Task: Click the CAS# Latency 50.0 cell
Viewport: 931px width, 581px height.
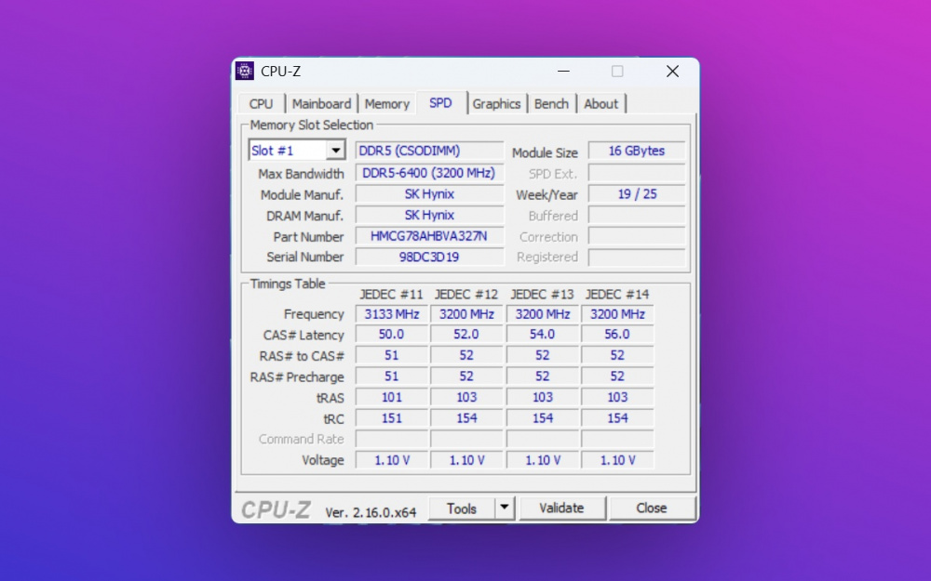Action: (391, 335)
